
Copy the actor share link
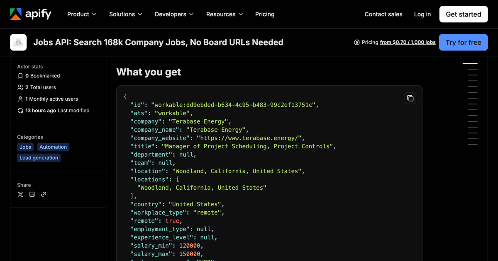click(x=44, y=194)
